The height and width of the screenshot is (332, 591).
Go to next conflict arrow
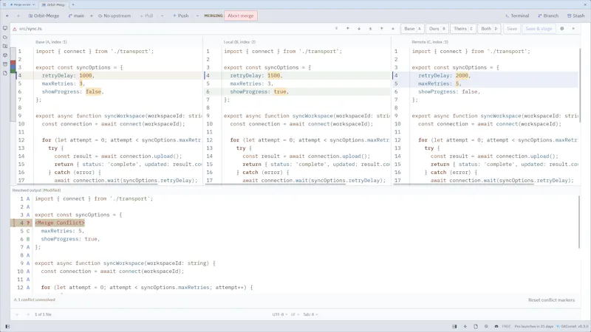click(x=359, y=29)
